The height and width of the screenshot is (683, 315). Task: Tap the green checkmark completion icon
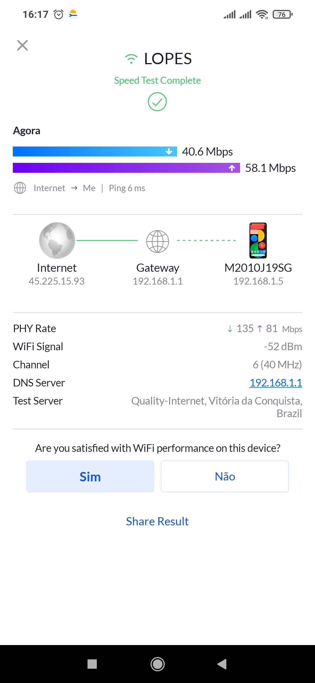click(157, 102)
